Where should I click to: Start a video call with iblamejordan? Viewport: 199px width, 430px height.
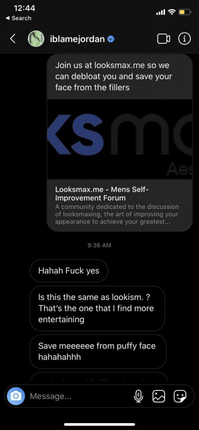[164, 39]
